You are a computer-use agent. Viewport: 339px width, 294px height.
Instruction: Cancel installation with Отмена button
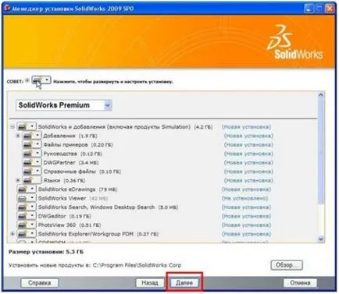[300, 282]
